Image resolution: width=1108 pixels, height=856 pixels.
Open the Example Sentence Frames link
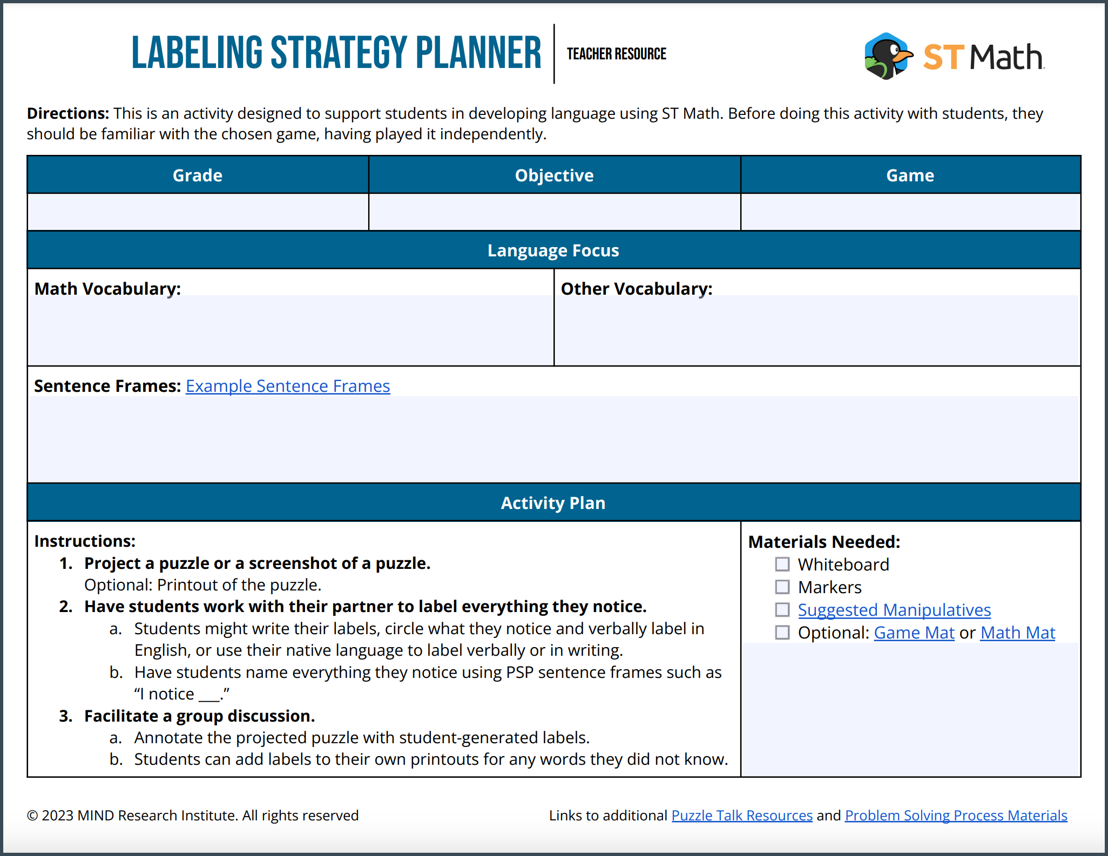coord(288,386)
